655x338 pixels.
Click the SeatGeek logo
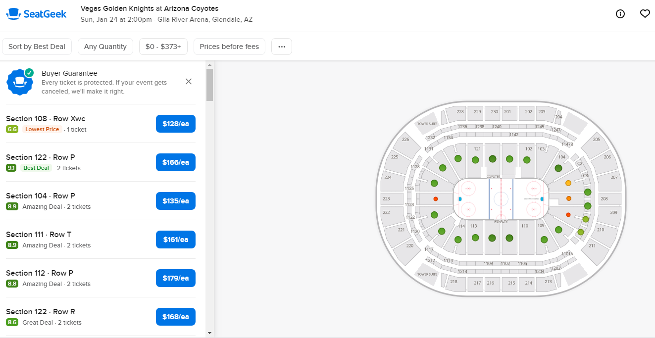pos(36,14)
